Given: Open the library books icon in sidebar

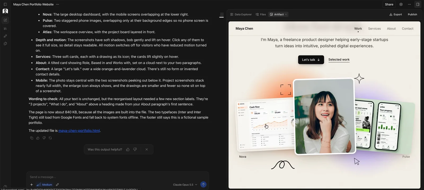Looking at the screenshot, I should (5, 29).
